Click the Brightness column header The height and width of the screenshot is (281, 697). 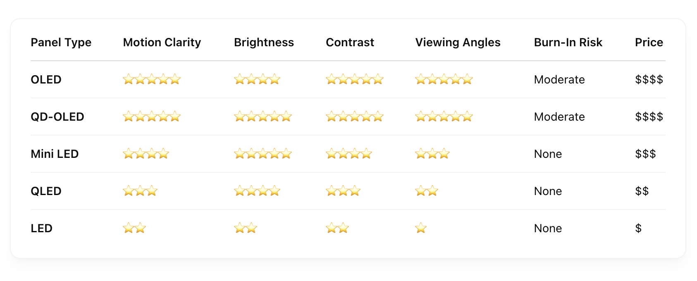264,43
